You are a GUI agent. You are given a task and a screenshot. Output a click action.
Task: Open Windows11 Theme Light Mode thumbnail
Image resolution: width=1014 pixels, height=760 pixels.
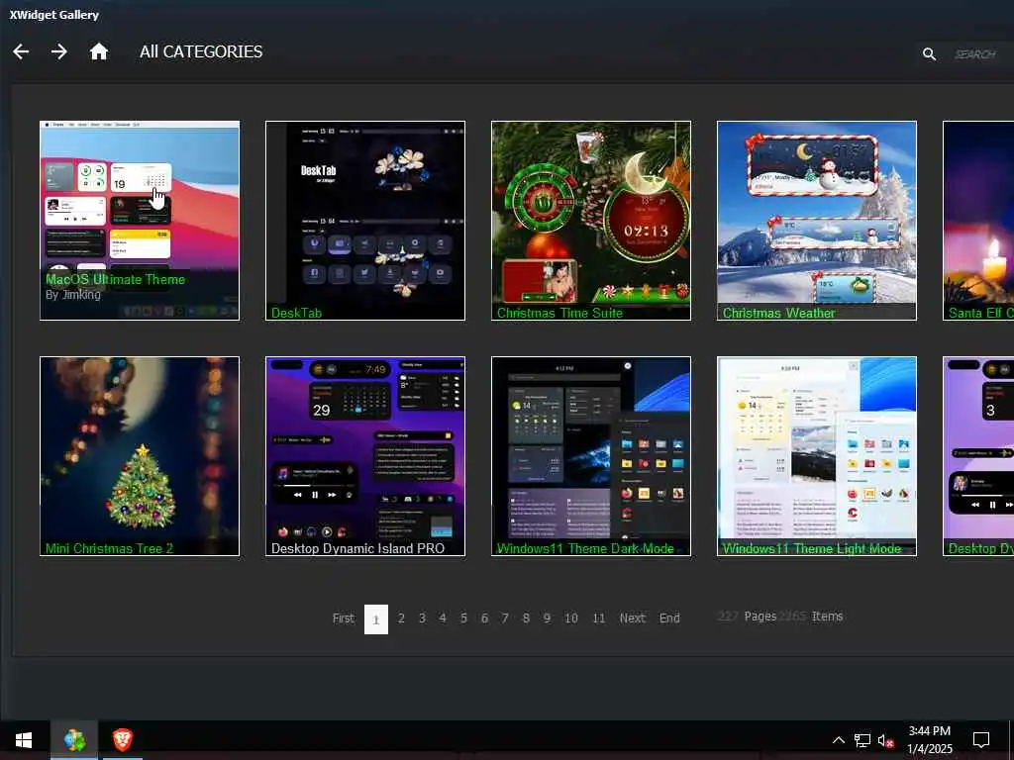tap(817, 456)
